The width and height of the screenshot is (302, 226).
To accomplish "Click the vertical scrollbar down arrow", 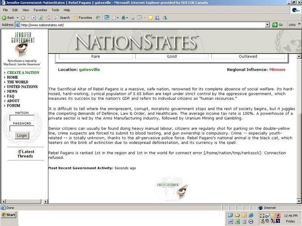I will (299, 202).
